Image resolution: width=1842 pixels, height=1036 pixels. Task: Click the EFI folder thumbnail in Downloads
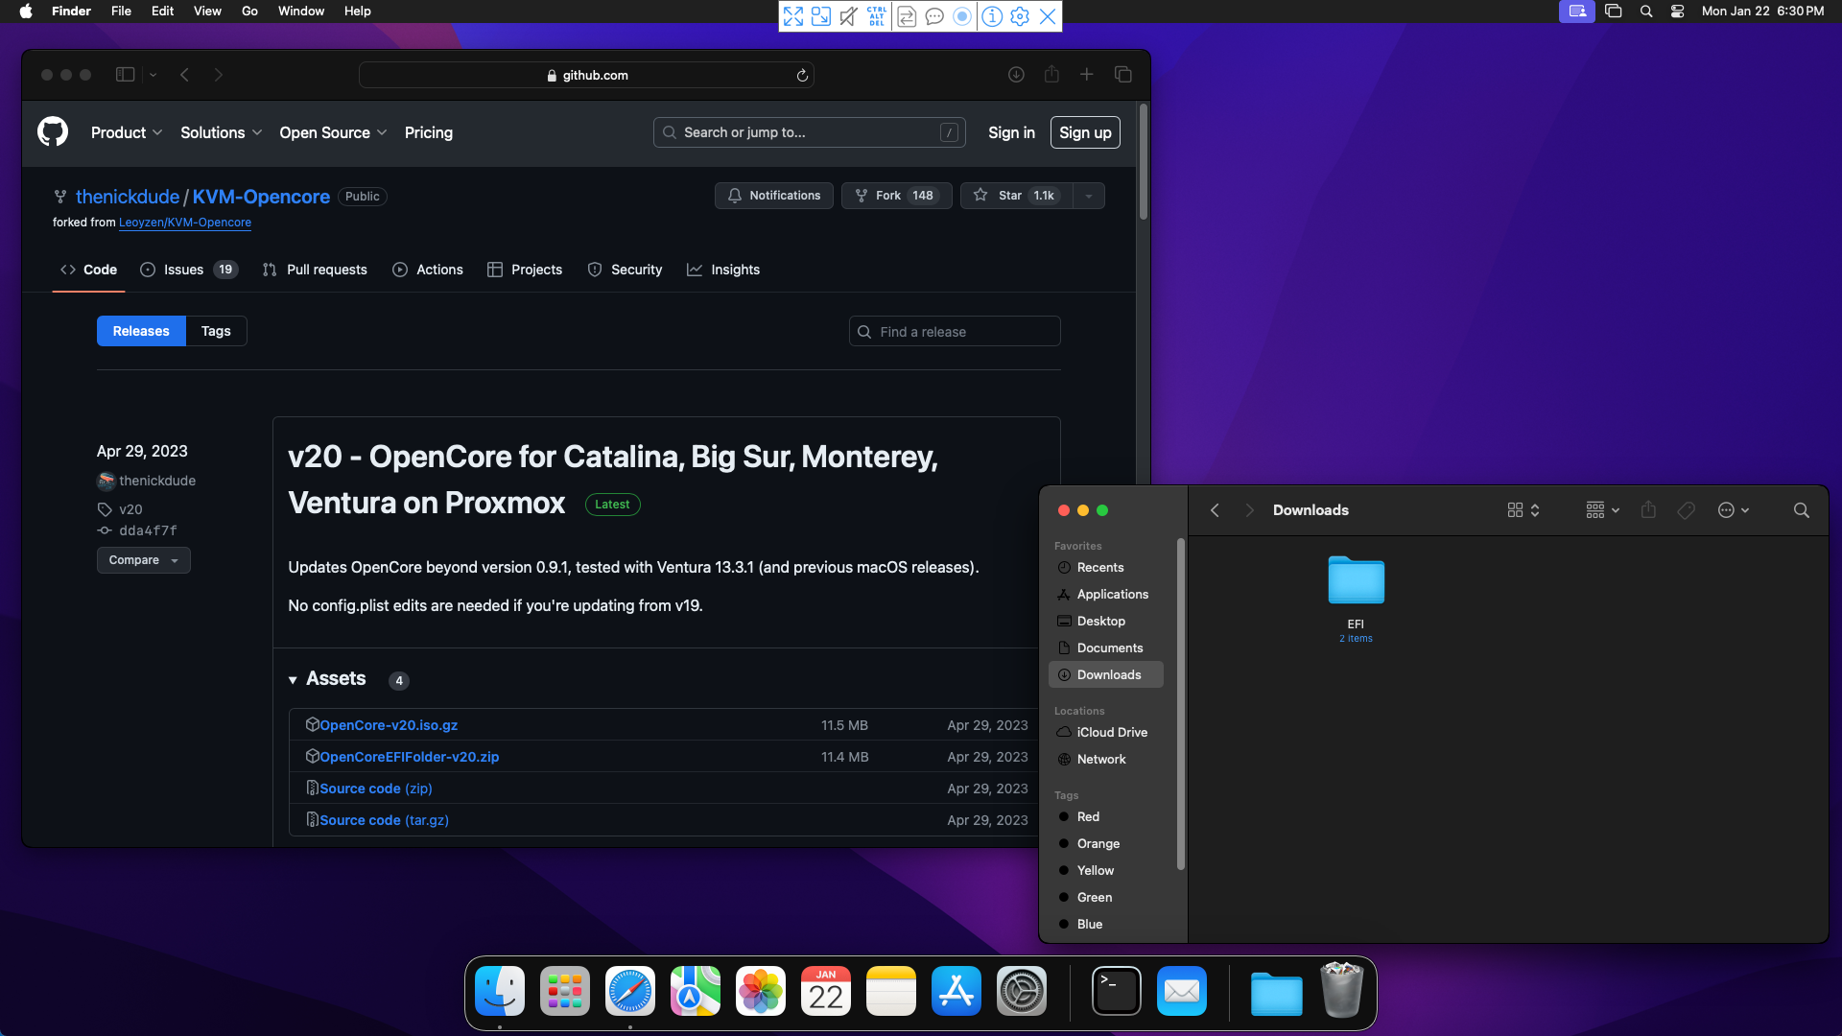(1357, 582)
